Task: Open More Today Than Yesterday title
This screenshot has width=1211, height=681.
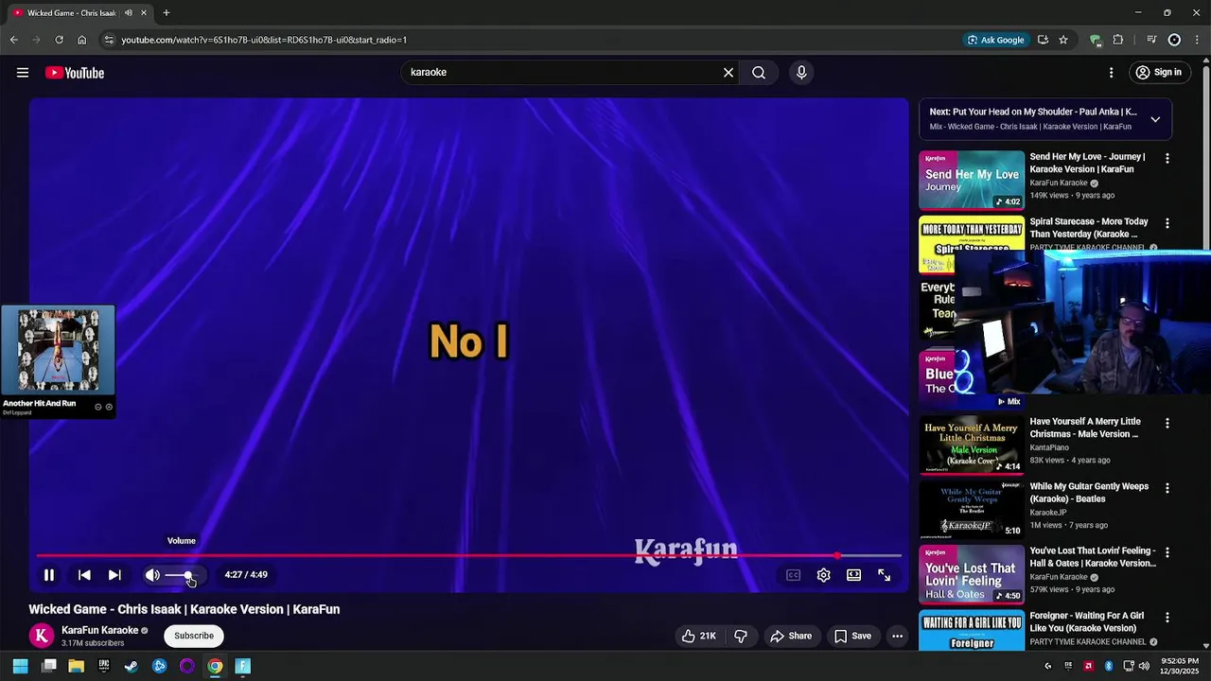Action: click(x=1089, y=228)
